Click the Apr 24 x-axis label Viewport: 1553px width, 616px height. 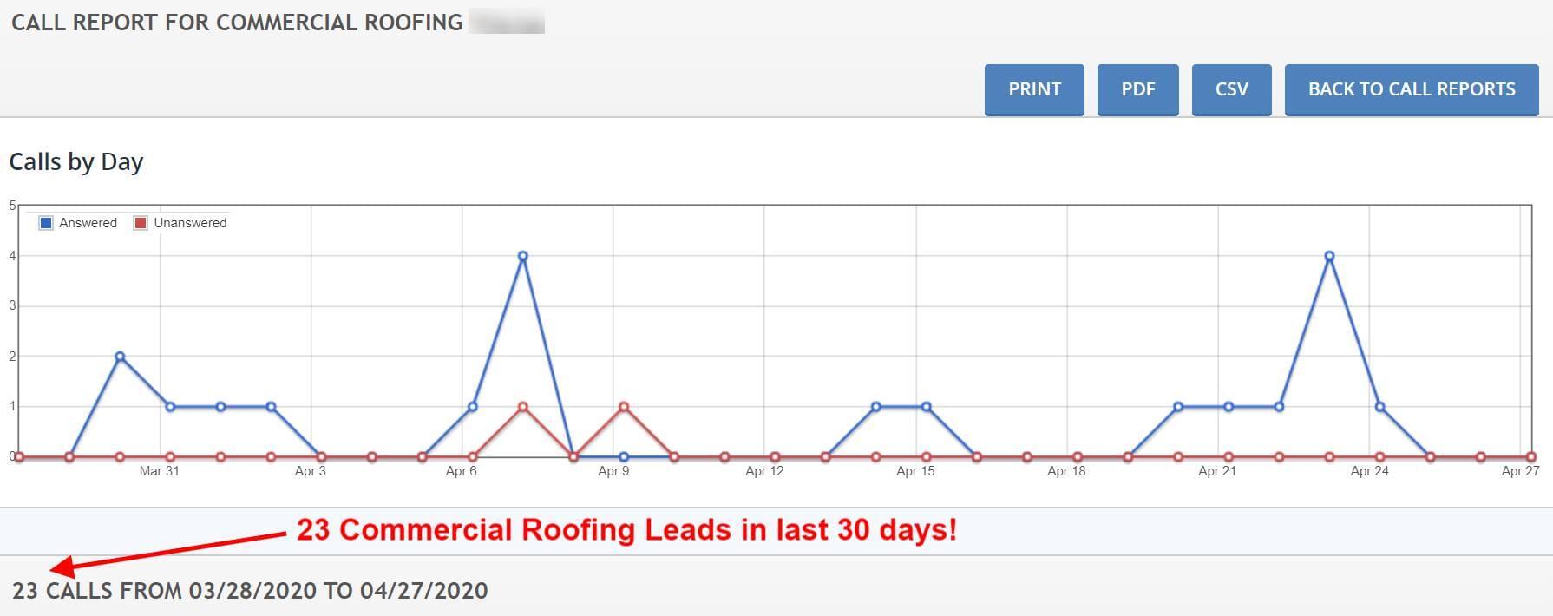click(x=1369, y=471)
